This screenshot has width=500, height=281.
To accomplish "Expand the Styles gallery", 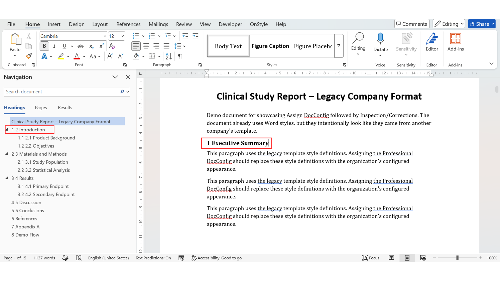I will tap(339, 46).
